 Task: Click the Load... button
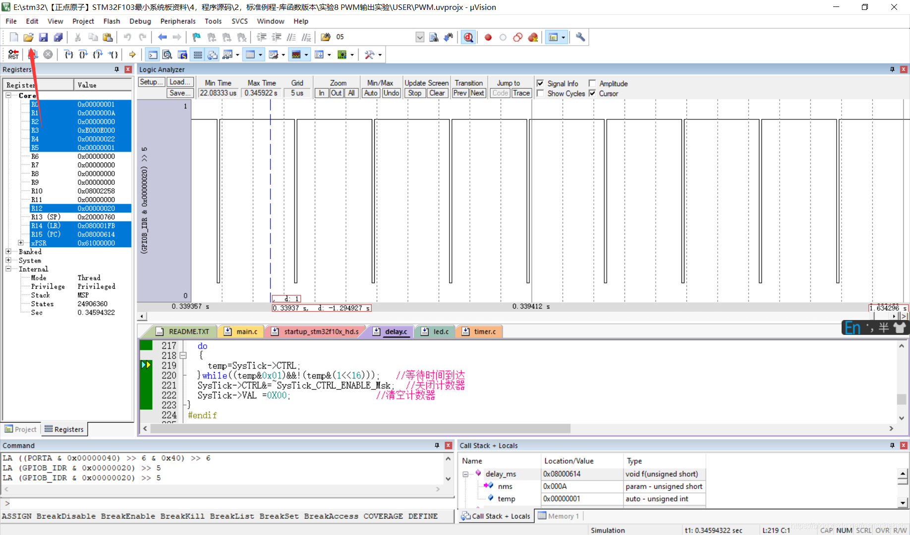click(x=180, y=82)
